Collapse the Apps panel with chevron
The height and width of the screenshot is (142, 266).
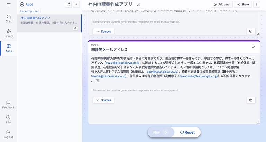(77, 5)
